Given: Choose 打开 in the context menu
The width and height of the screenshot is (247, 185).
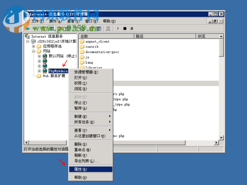Looking at the screenshot, I should [x=90, y=77].
